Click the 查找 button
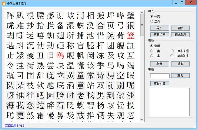Image resolution: width=198 pixels, height=130 pixels. 180,76
